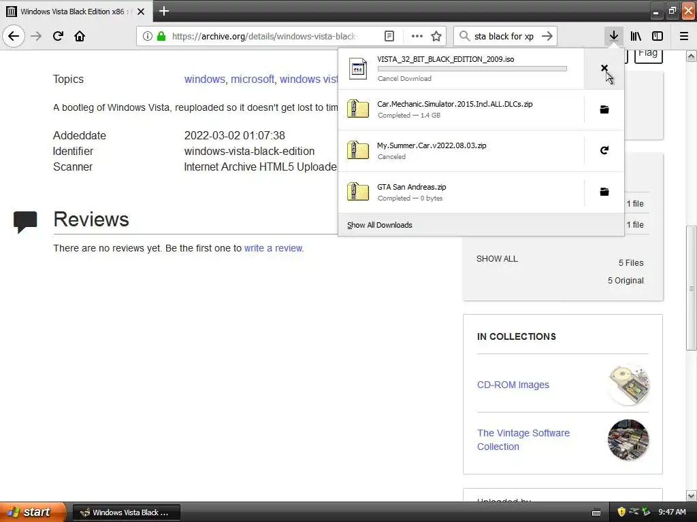Select the Windows Vista Black Edition x86 tab
Viewport: 697px width, 522px height.
click(x=76, y=12)
